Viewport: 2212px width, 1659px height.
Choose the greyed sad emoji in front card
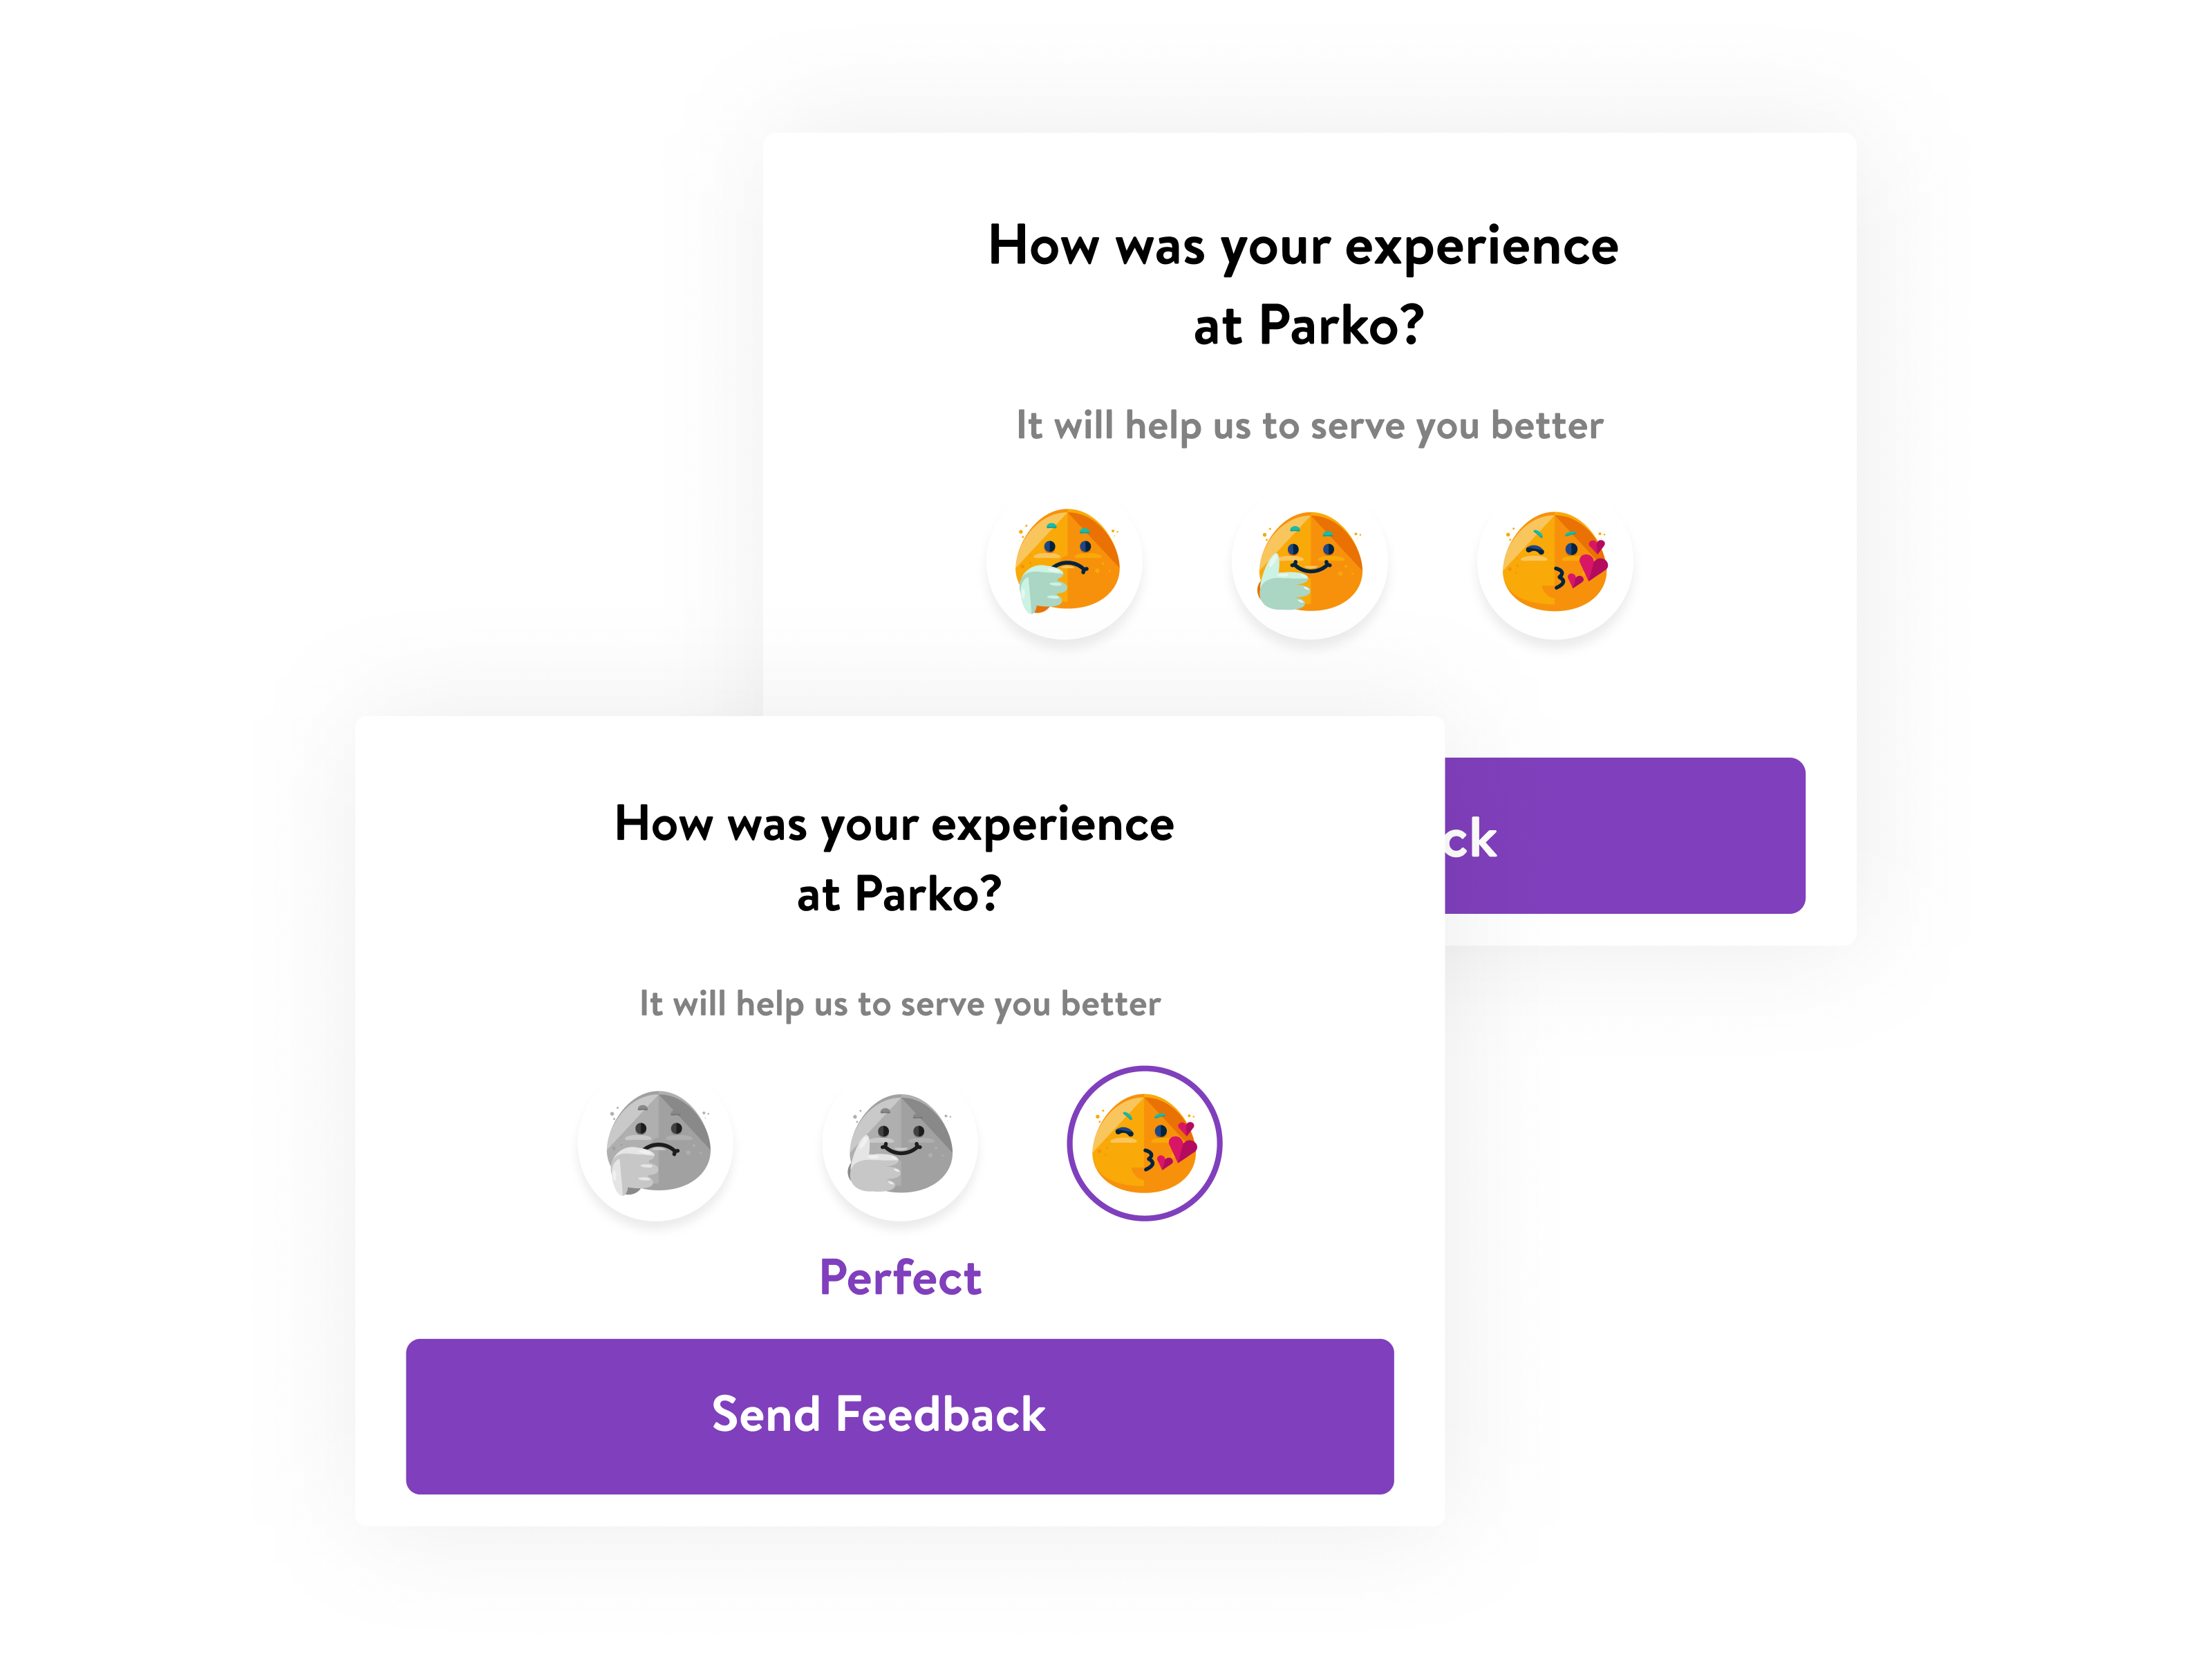coord(656,1143)
